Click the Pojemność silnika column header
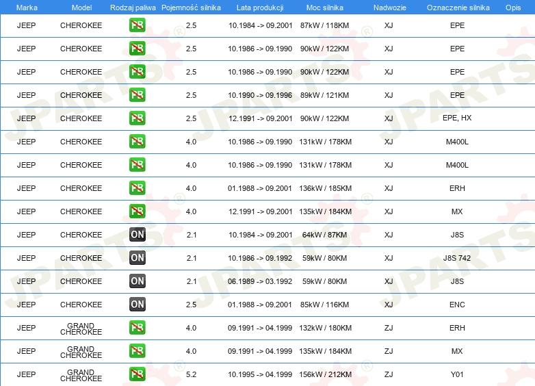The image size is (535, 386). (191, 8)
